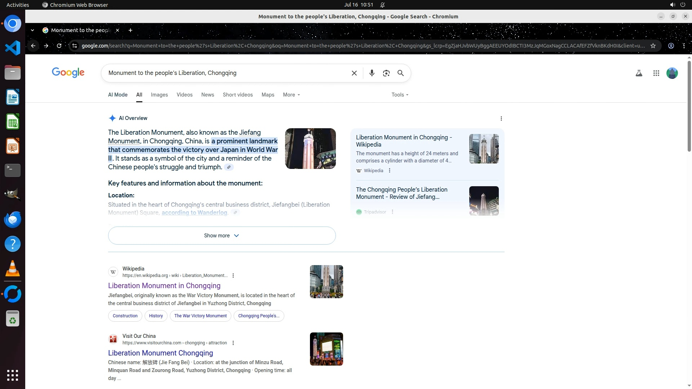Viewport: 692px width, 389px height.
Task: Click the magnifying glass search icon
Action: coord(400,73)
